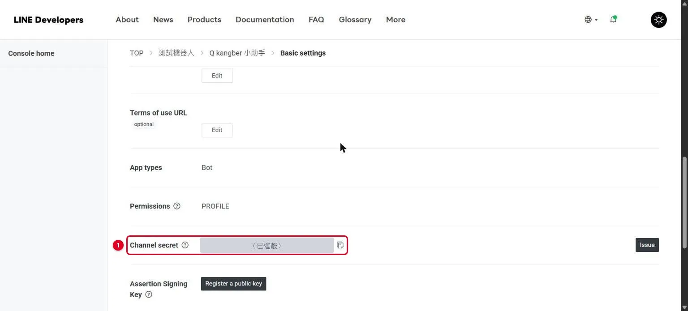
Task: Open the Products menu
Action: 204,20
